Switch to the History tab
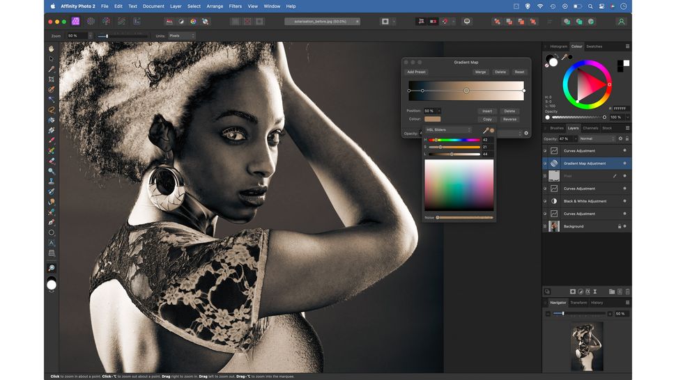676x380 pixels. click(x=597, y=303)
